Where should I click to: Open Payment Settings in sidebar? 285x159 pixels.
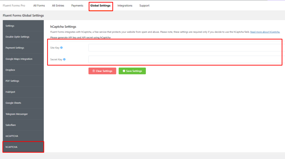pos(23,48)
